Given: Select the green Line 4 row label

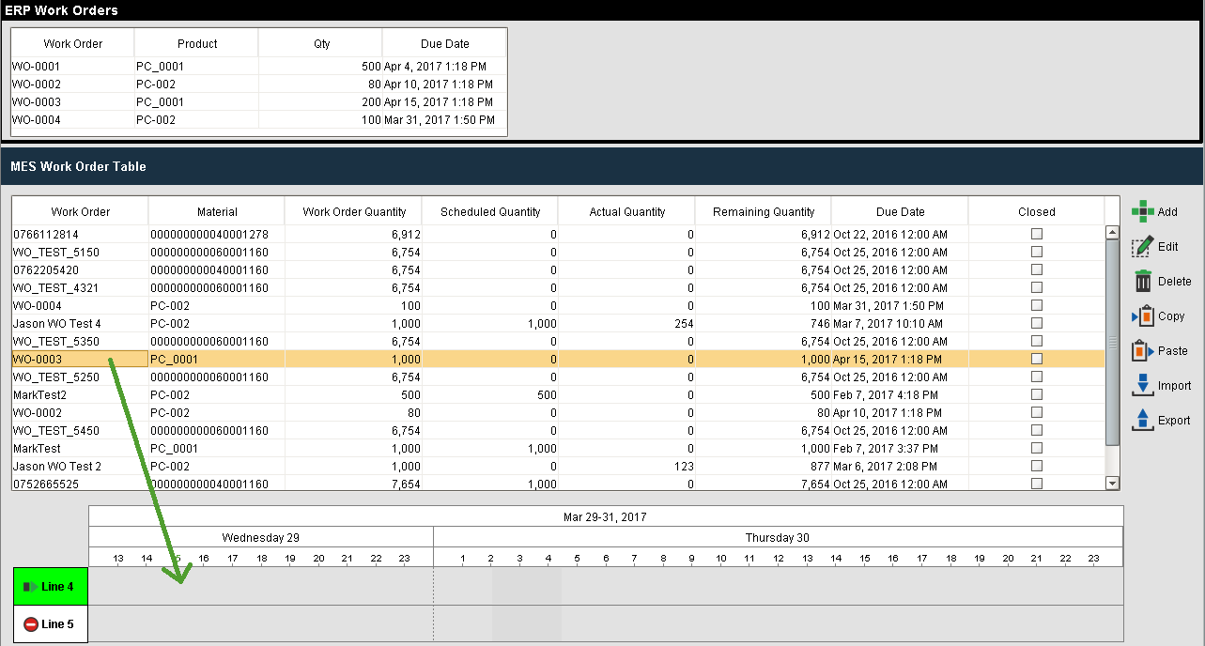Looking at the screenshot, I should pos(52,587).
